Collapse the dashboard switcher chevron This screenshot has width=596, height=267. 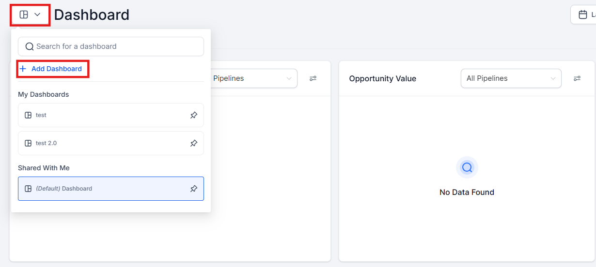tap(37, 15)
